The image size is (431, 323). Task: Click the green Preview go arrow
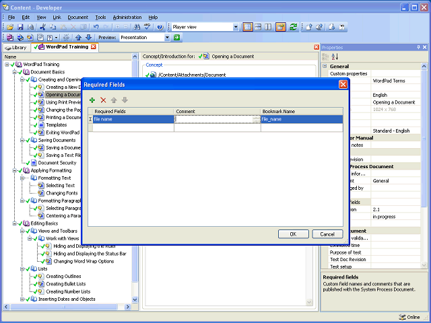176,38
